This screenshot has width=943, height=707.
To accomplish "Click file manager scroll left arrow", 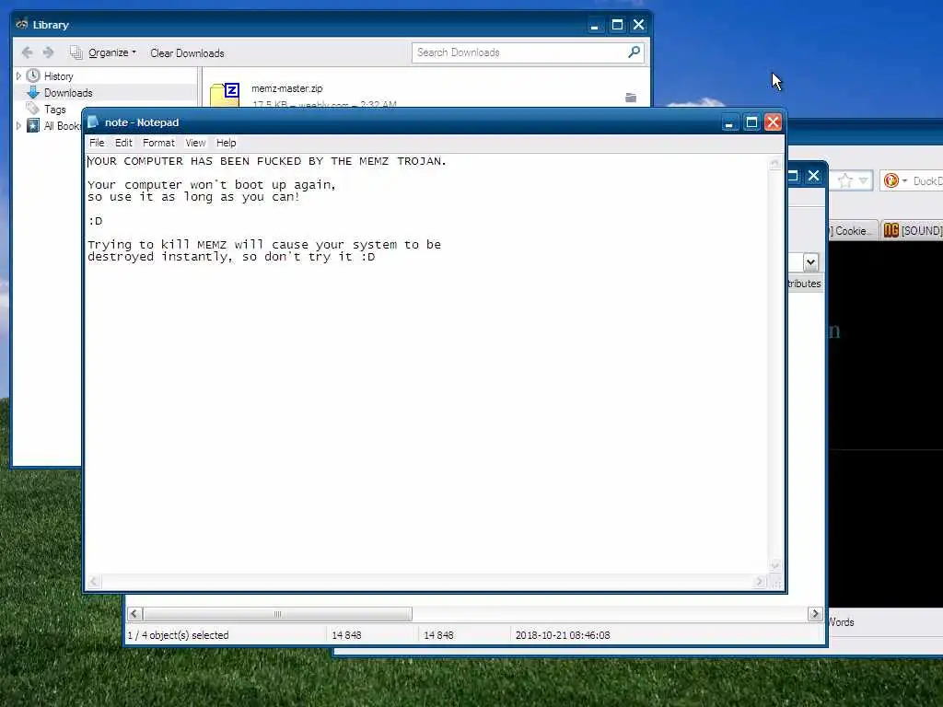I will tap(134, 614).
